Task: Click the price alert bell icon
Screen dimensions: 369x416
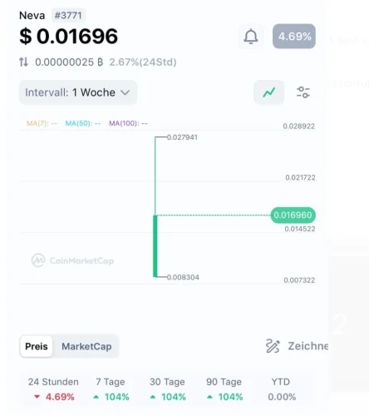Action: point(251,37)
